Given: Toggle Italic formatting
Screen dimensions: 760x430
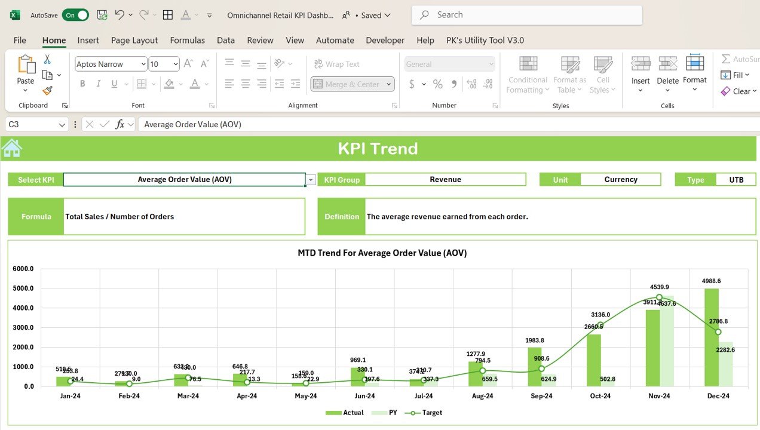Looking at the screenshot, I should 99,84.
